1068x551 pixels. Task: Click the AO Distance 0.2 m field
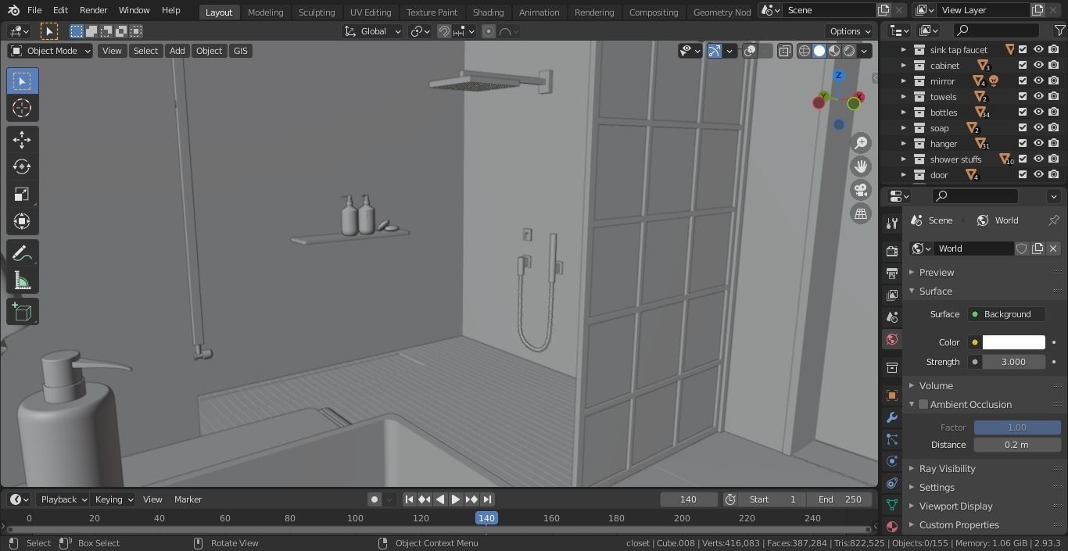(x=1016, y=445)
